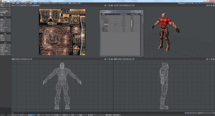Click the ドラッグ tool button
This screenshot has width=215, height=116.
click(x=5, y=21)
